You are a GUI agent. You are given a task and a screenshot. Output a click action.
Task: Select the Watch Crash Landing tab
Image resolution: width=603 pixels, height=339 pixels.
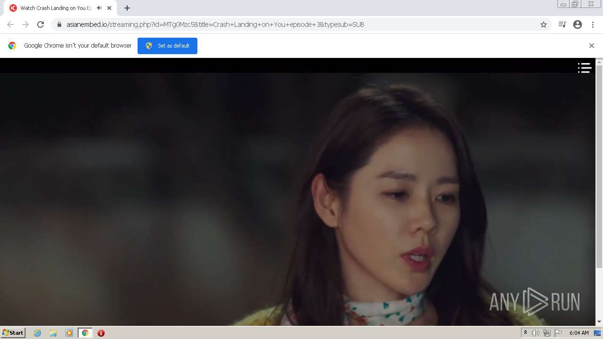[x=61, y=8]
